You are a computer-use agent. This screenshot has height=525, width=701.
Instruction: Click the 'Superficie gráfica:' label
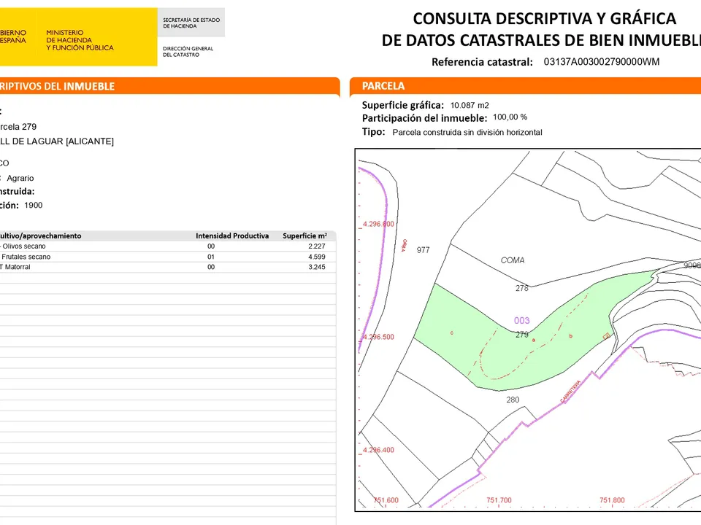pos(403,105)
